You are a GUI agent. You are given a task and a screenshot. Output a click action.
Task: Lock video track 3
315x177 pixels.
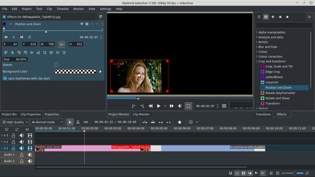(13, 136)
